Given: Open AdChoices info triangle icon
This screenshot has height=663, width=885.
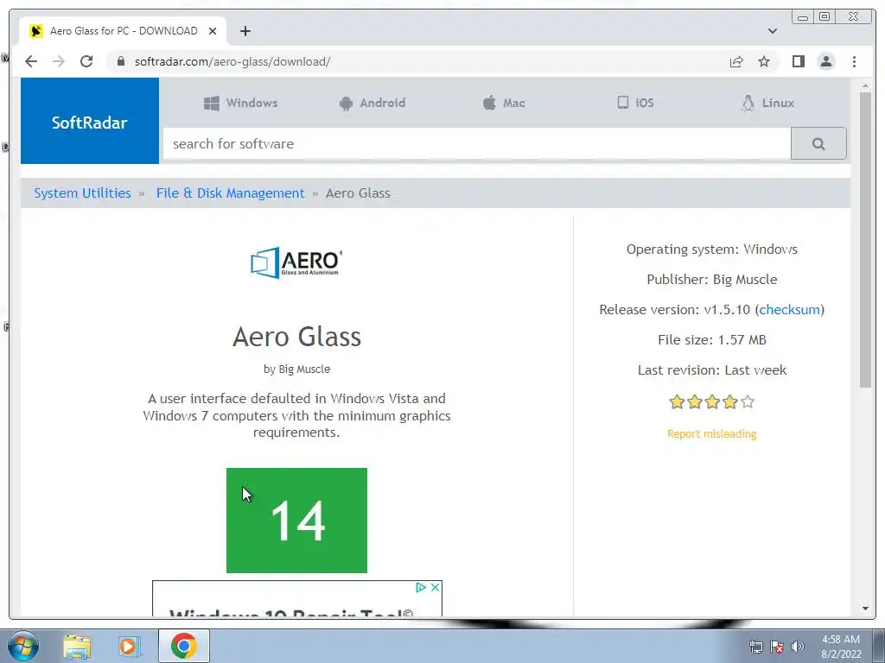Looking at the screenshot, I should pyautogui.click(x=421, y=587).
